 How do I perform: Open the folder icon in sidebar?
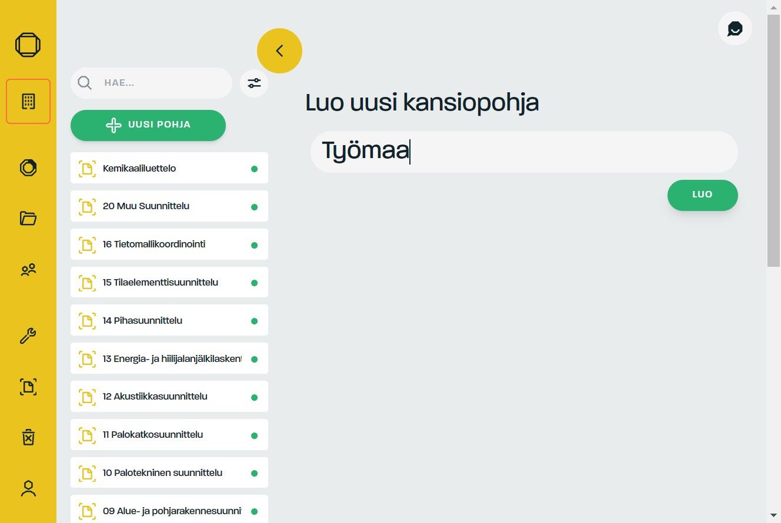28,219
